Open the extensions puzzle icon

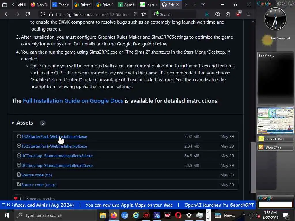228,14
